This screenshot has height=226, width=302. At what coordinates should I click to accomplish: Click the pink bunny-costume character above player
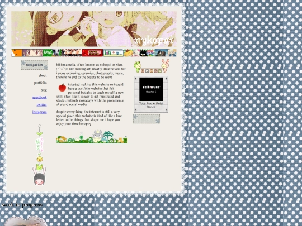click(165, 66)
